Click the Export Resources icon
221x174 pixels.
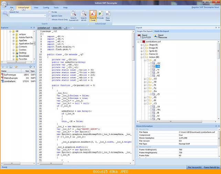pos(160,36)
